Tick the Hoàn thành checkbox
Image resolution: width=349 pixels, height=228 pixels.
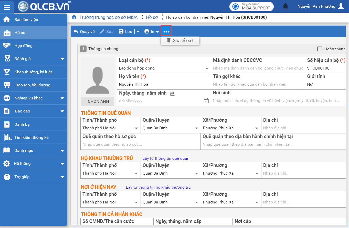click(320, 49)
